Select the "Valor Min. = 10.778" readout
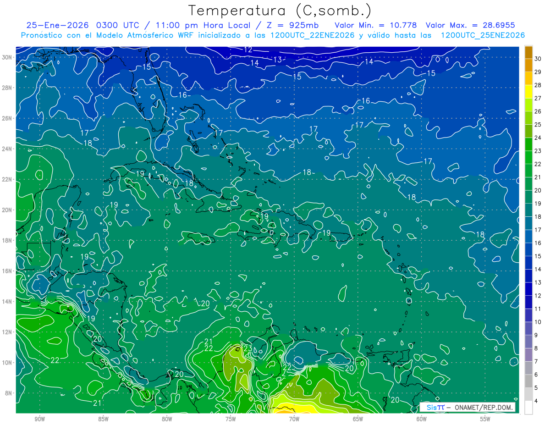The image size is (550, 425). click(375, 25)
